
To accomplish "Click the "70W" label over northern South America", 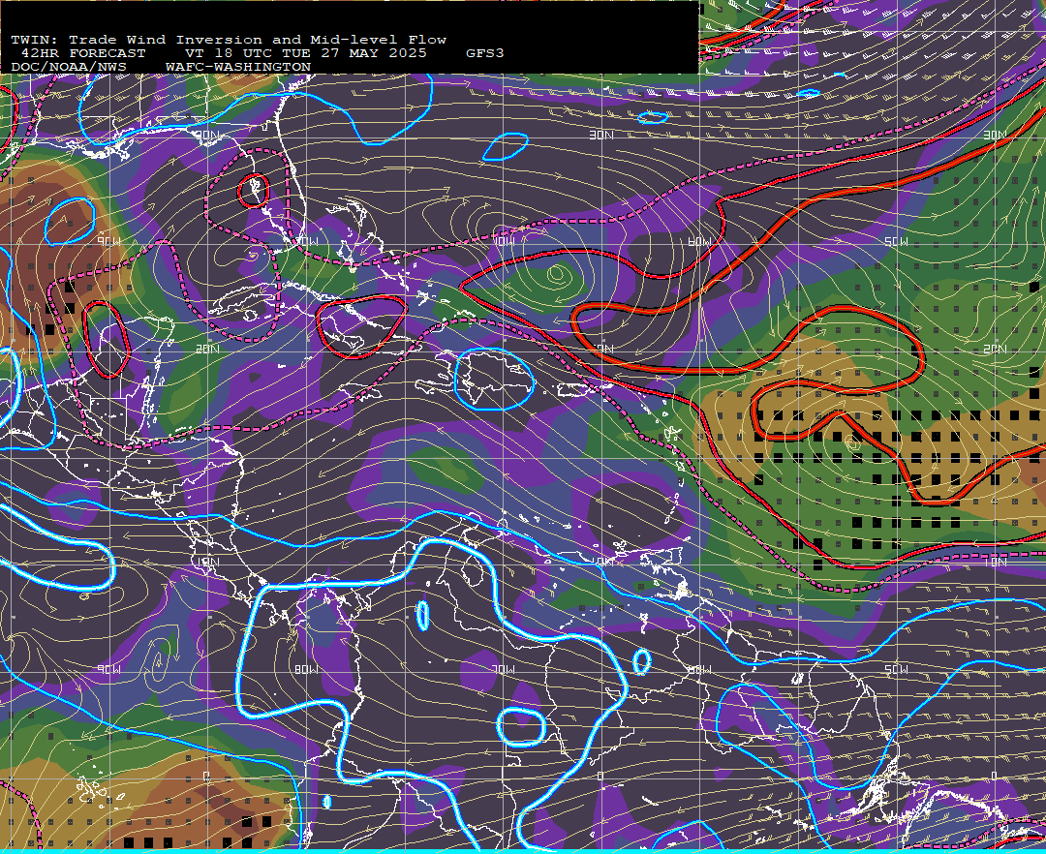I will click(503, 669).
